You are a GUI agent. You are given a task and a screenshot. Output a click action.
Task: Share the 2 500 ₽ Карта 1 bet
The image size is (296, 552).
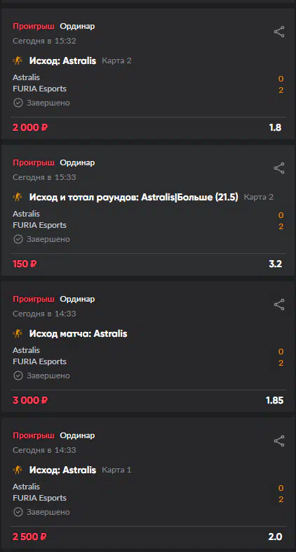pos(279,441)
